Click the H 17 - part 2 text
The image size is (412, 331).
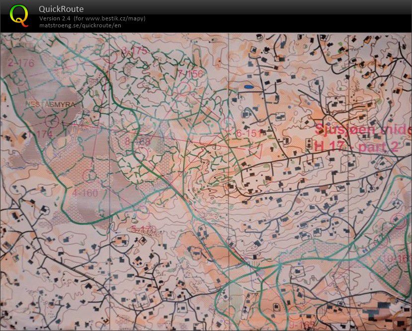coord(356,147)
